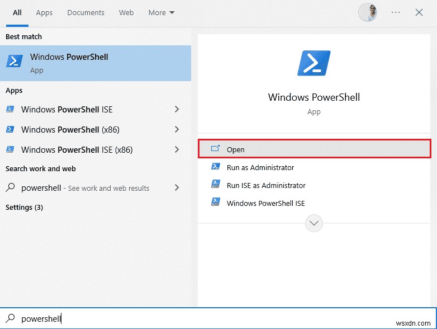Click the Windows PowerShell ISE app icon
This screenshot has height=329, width=437.
coord(10,109)
